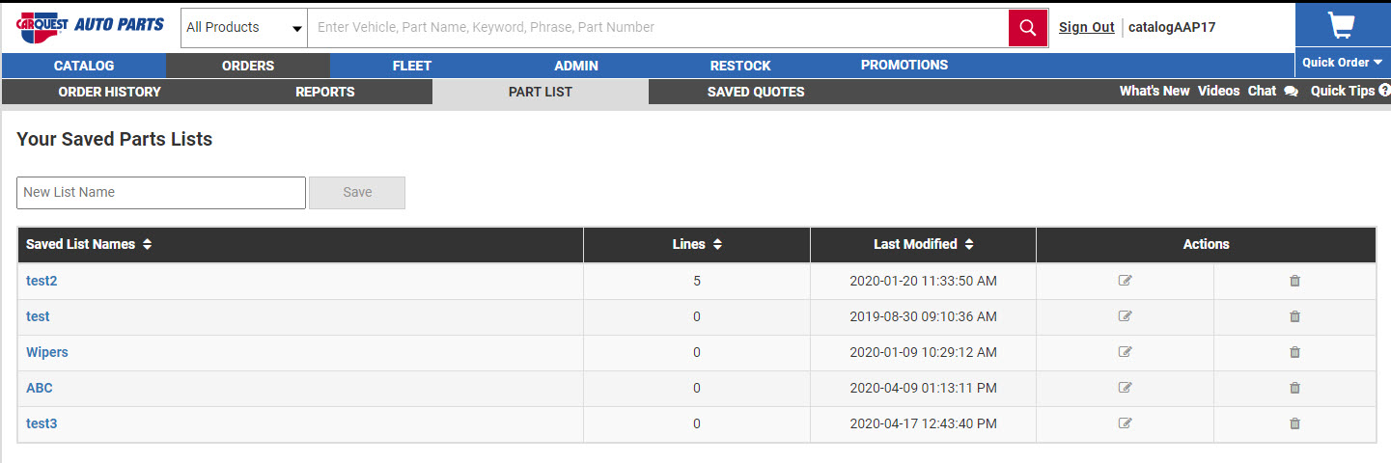Click the Sign Out link
1391x463 pixels.
(x=1087, y=27)
